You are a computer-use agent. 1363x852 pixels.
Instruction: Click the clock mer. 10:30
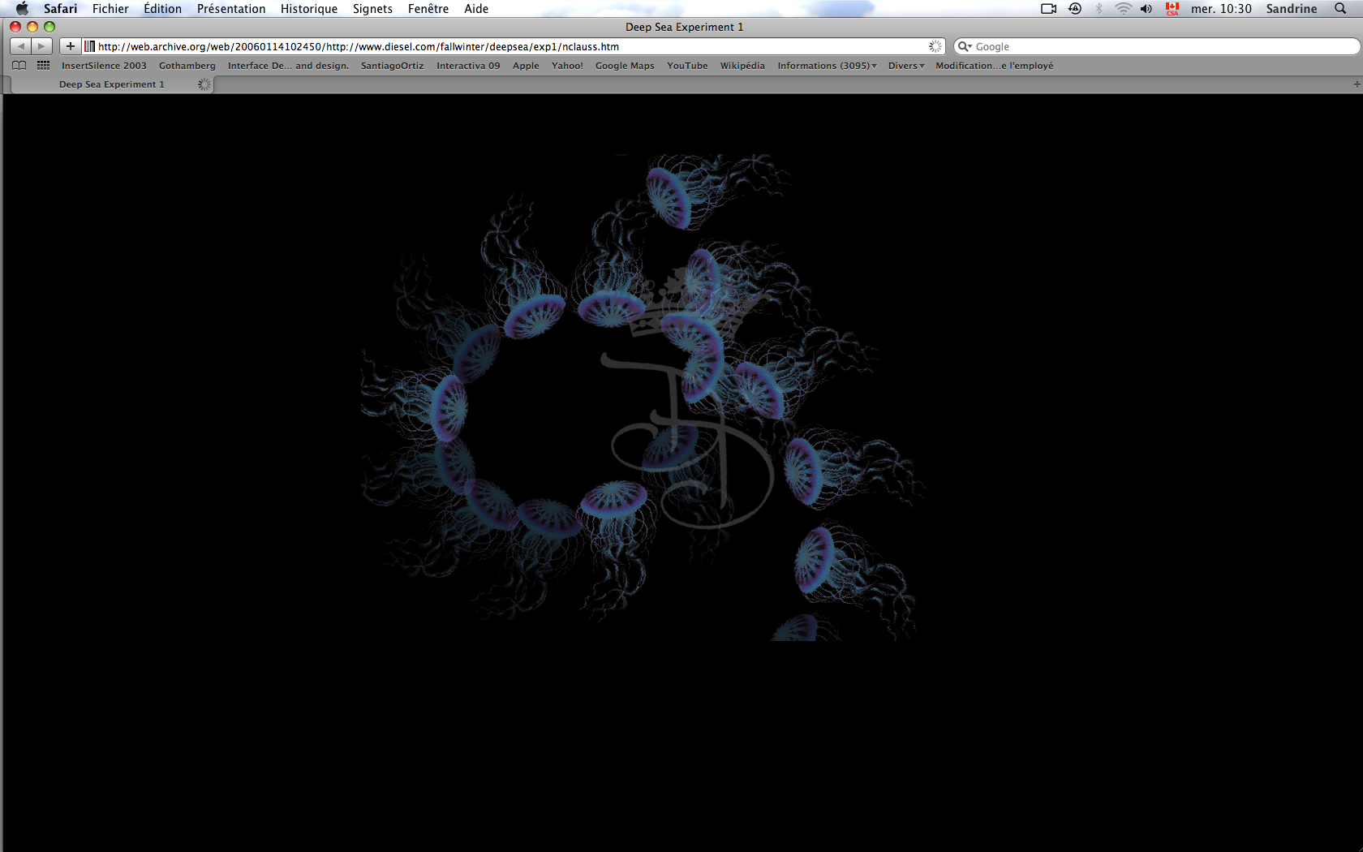(x=1221, y=8)
